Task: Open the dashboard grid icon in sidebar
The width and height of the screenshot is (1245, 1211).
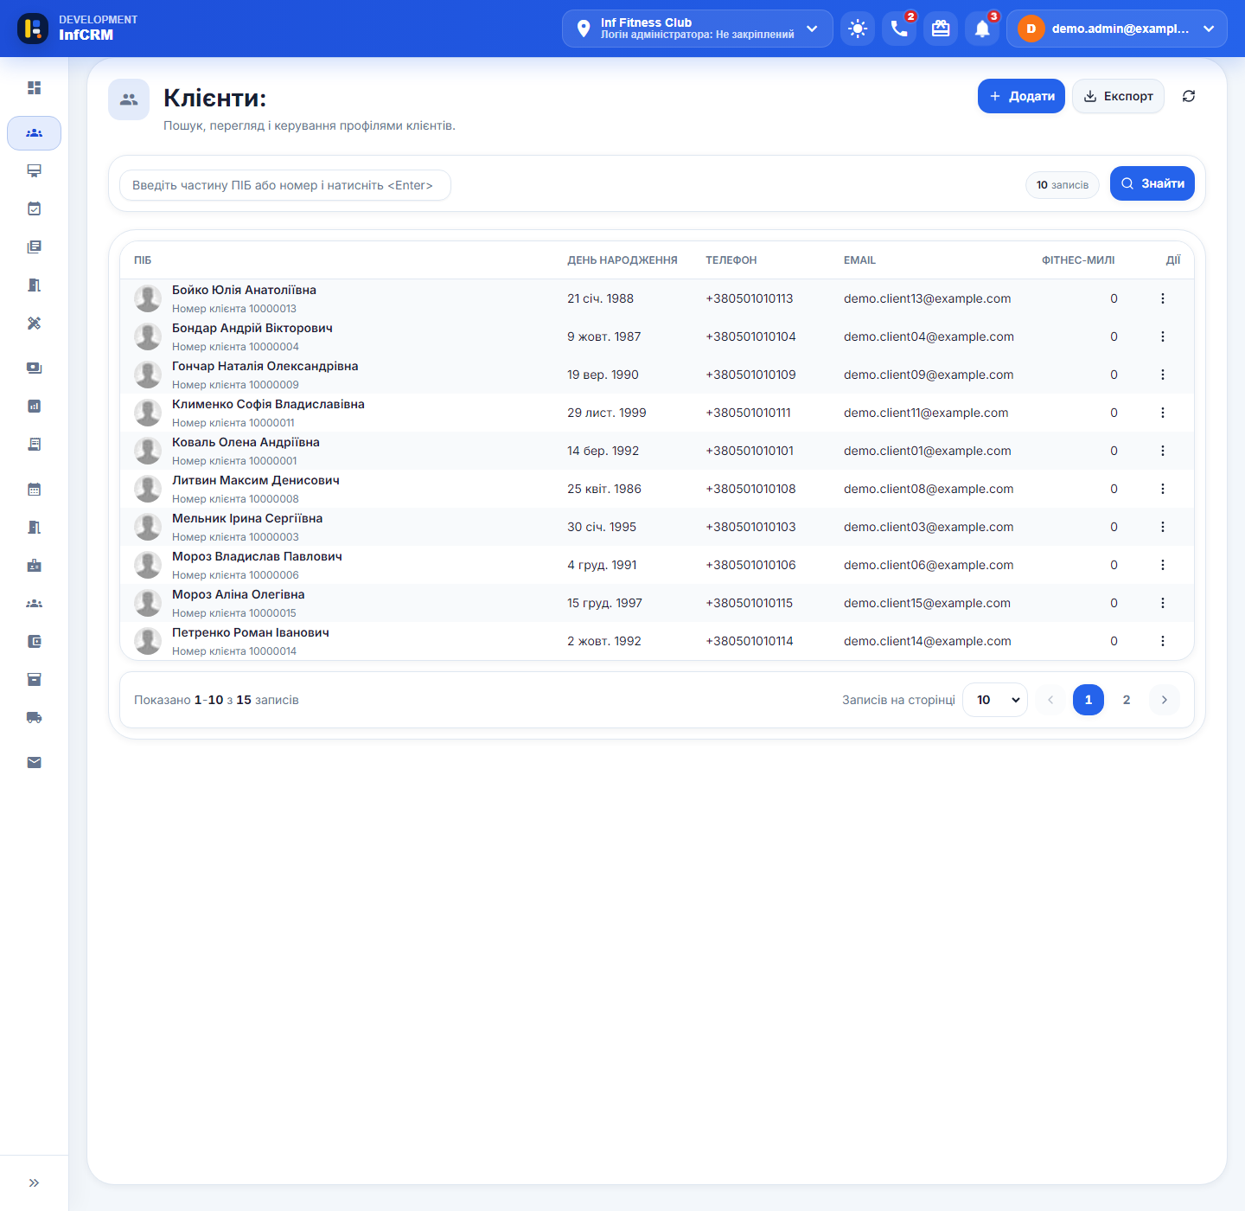Action: [34, 88]
